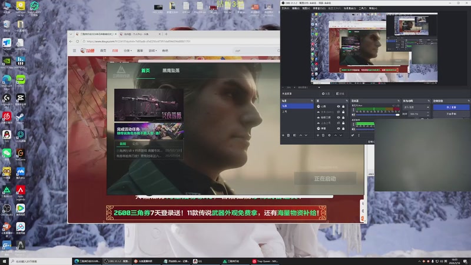Click Douyu search input field
The height and width of the screenshot is (265, 471).
[x=256, y=51]
